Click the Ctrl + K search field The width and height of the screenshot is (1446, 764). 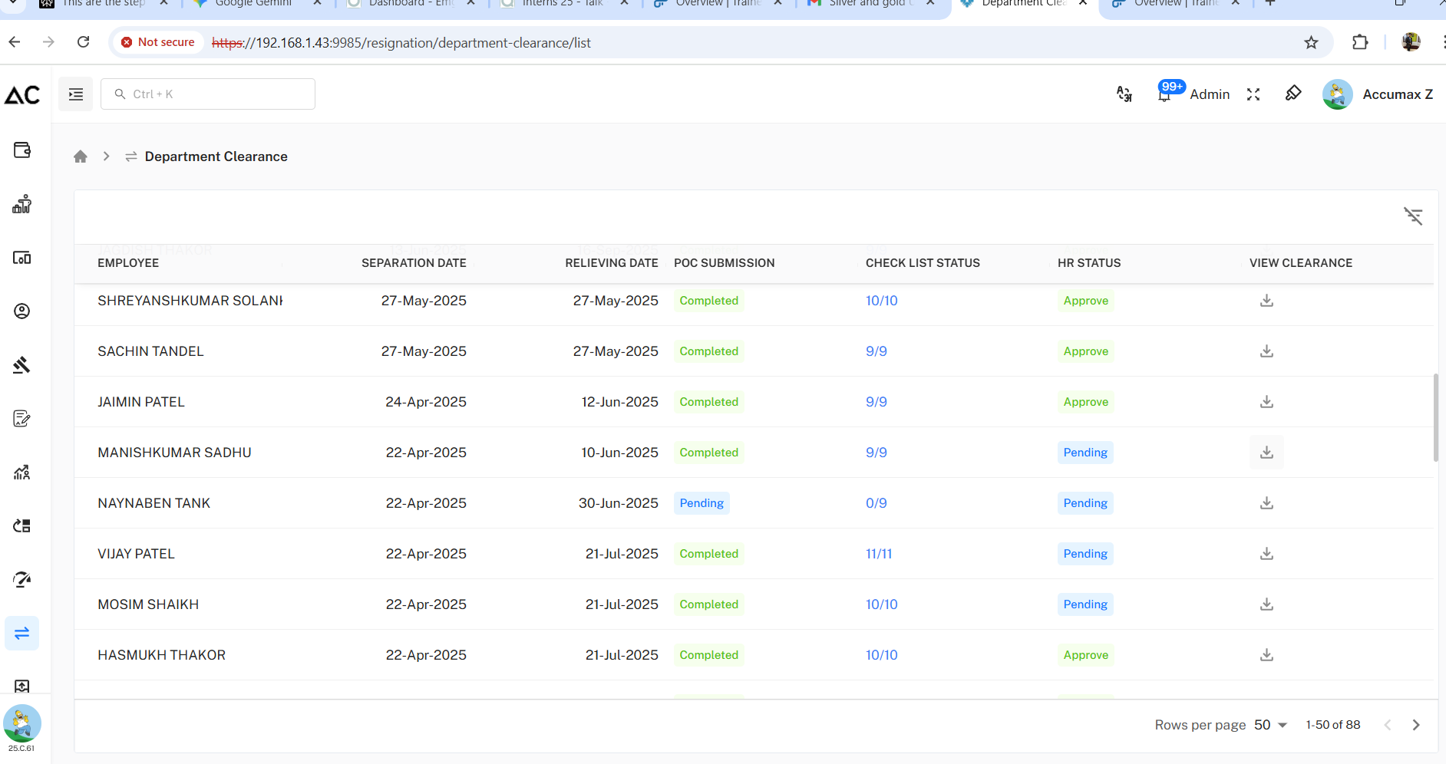pyautogui.click(x=208, y=94)
